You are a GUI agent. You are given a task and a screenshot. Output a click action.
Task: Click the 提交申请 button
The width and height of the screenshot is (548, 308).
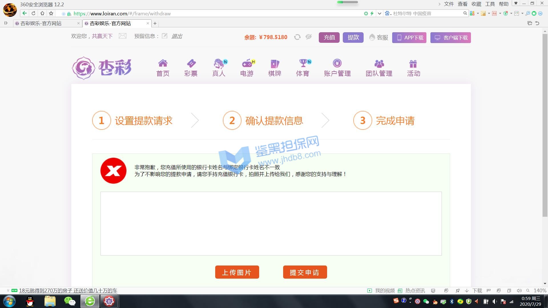(305, 272)
